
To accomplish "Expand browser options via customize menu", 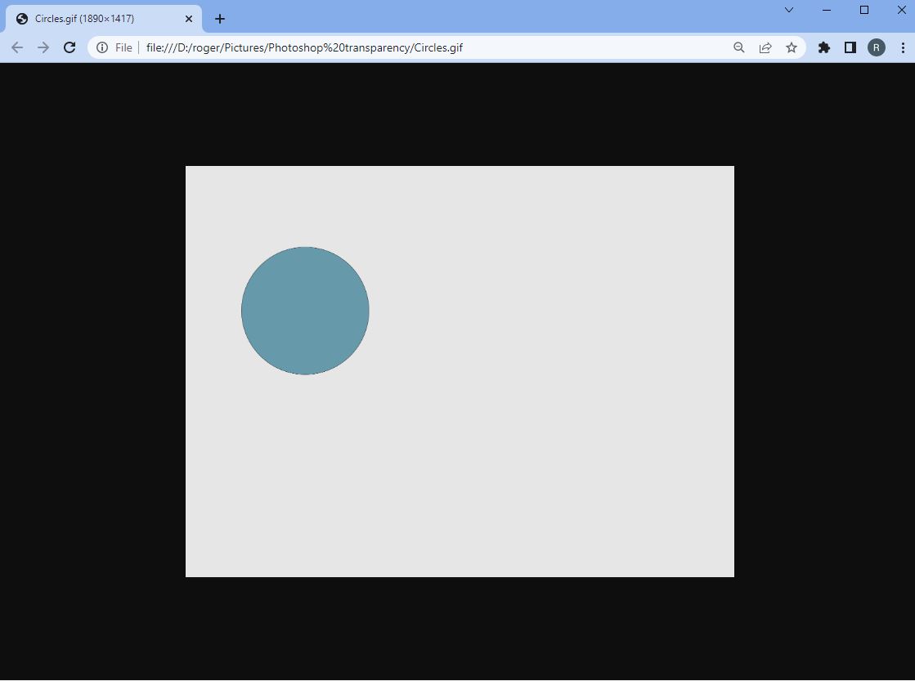I will pos(904,47).
